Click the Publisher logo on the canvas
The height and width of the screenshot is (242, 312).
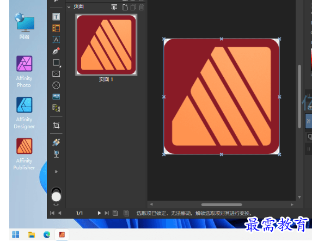(222, 97)
